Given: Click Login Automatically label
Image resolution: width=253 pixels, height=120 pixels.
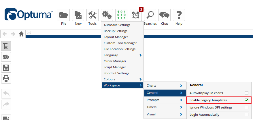Looking at the screenshot, I should point(204,115).
